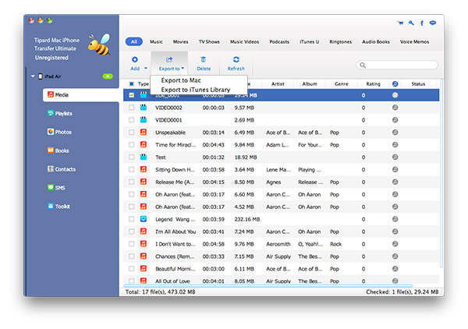Sort by the Status column header

(x=418, y=84)
